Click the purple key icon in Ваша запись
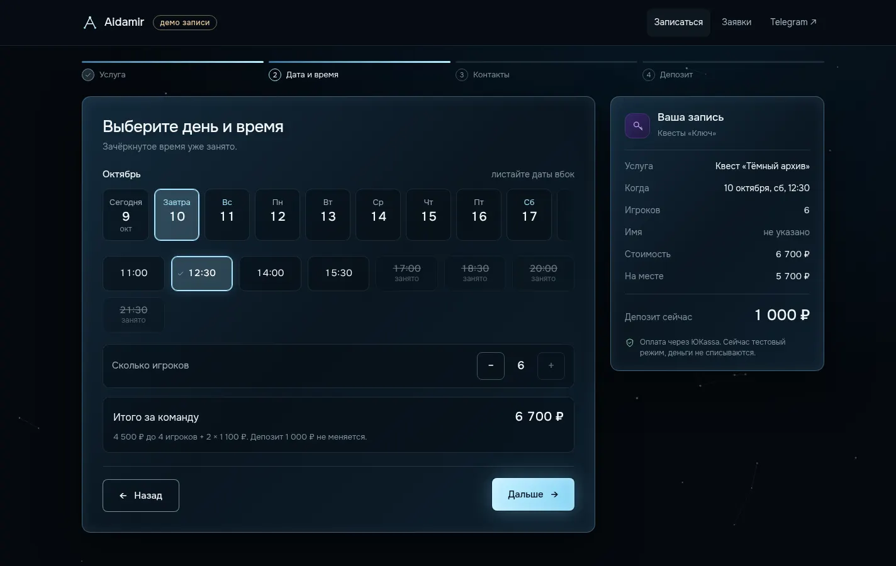This screenshot has width=896, height=566. tap(637, 126)
